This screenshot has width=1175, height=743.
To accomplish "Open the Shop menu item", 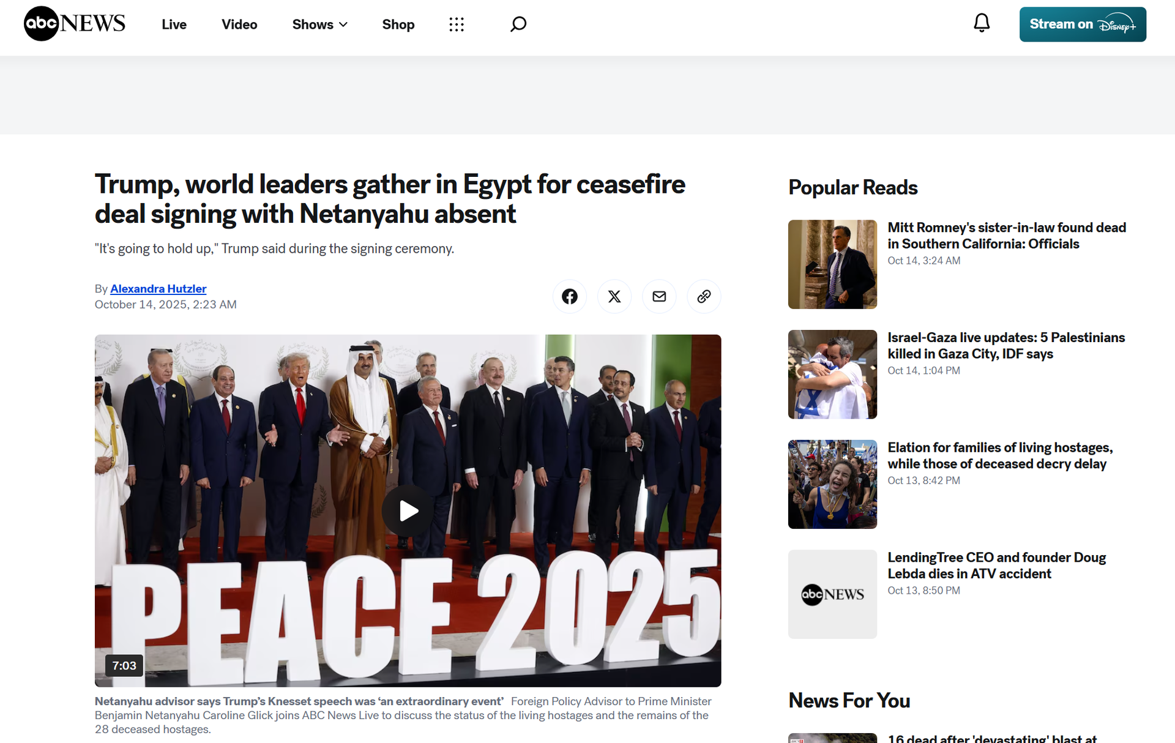I will tap(398, 24).
